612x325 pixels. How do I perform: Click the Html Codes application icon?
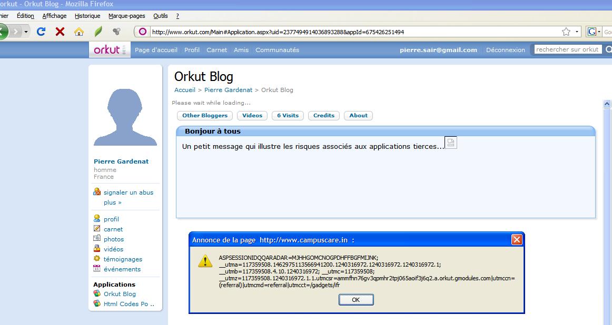point(97,303)
